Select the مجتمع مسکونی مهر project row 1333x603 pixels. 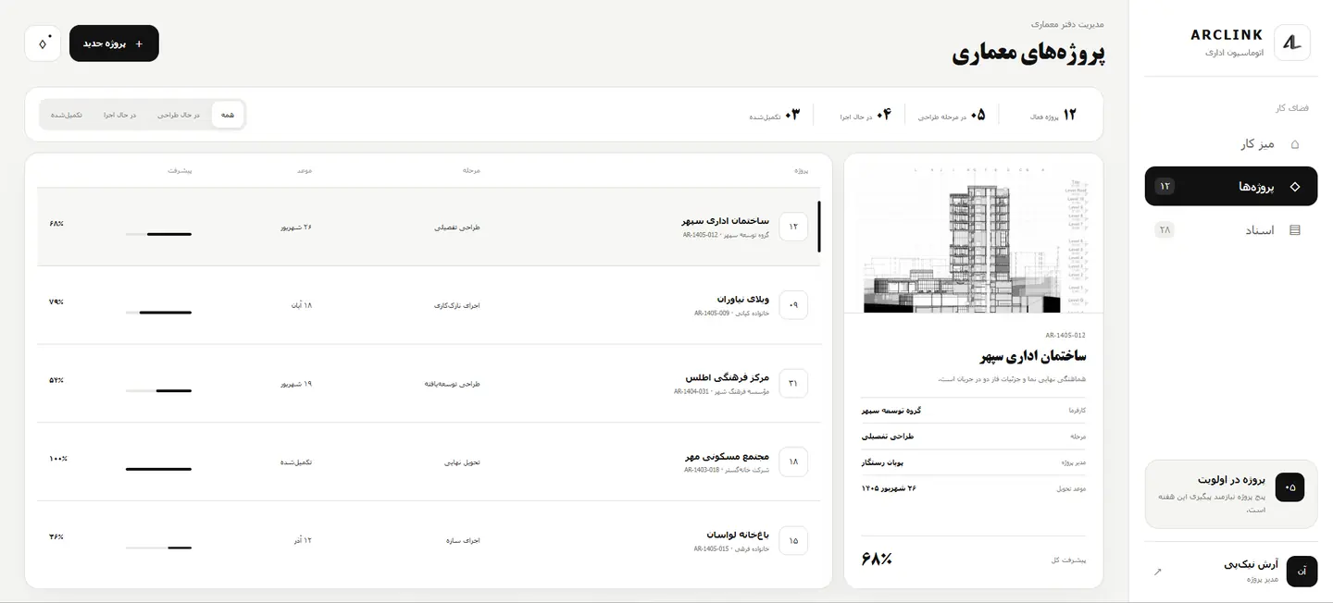click(429, 461)
